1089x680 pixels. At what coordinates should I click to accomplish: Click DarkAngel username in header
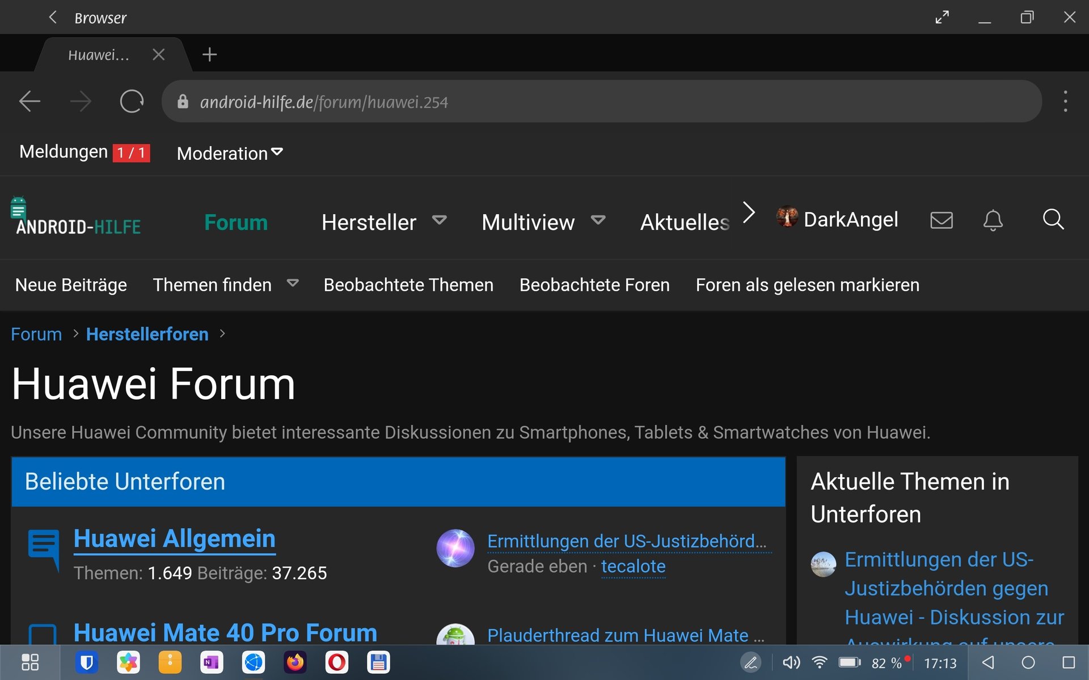(851, 219)
